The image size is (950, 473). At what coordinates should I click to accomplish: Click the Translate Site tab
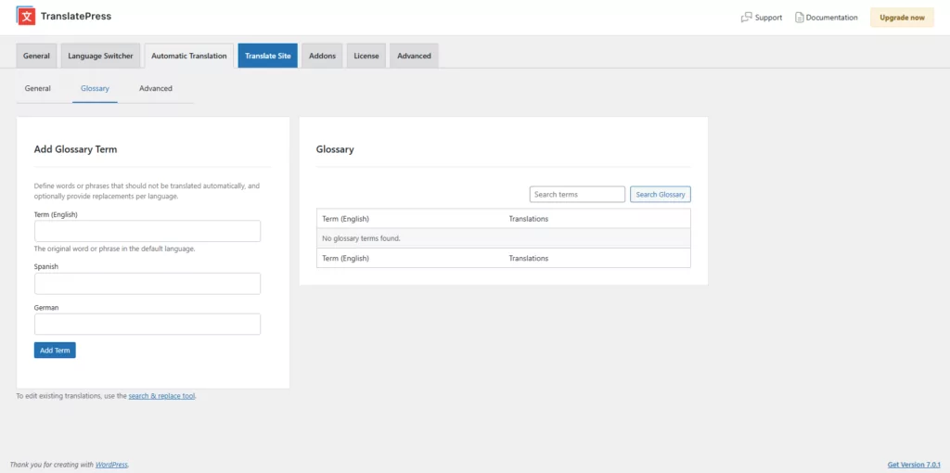[268, 56]
